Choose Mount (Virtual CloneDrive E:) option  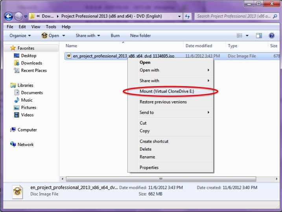point(170,91)
